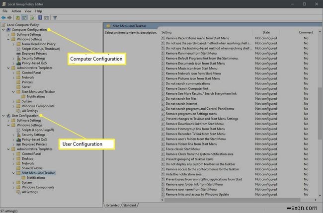The image size is (323, 213).
Task: Sort by the State column header
Action: point(266,32)
